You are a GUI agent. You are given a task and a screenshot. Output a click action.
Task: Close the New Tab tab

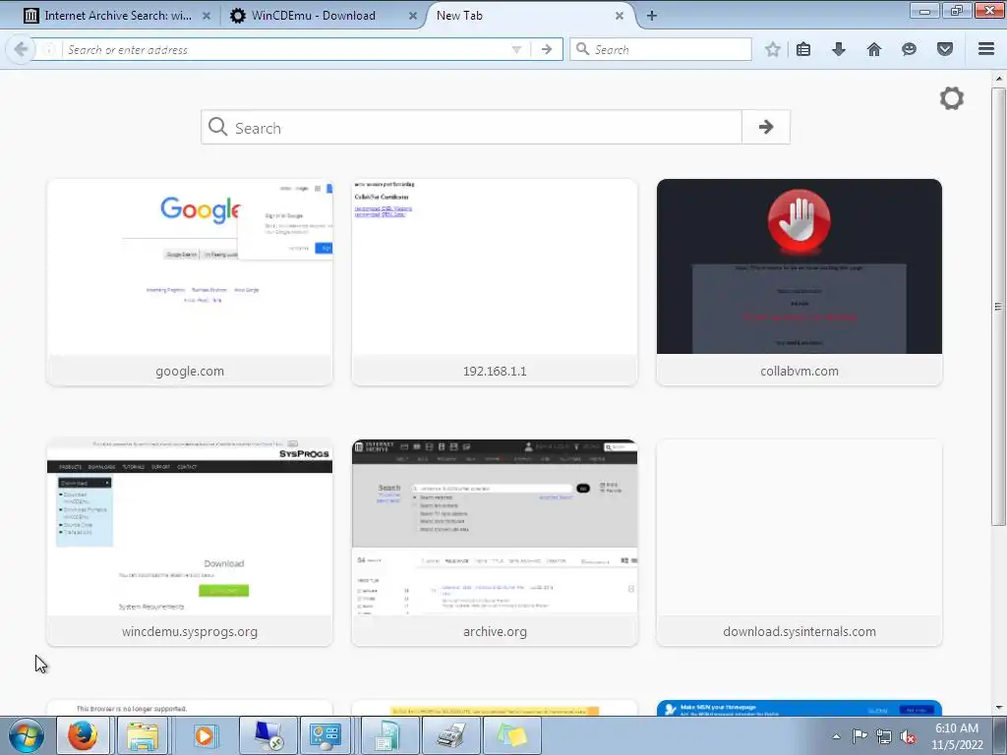(620, 16)
